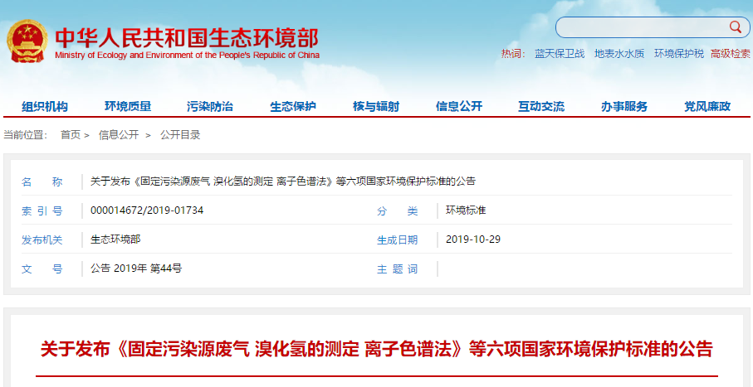Image resolution: width=753 pixels, height=387 pixels.
Task: Click the 主题词 label
Action: pos(397,269)
